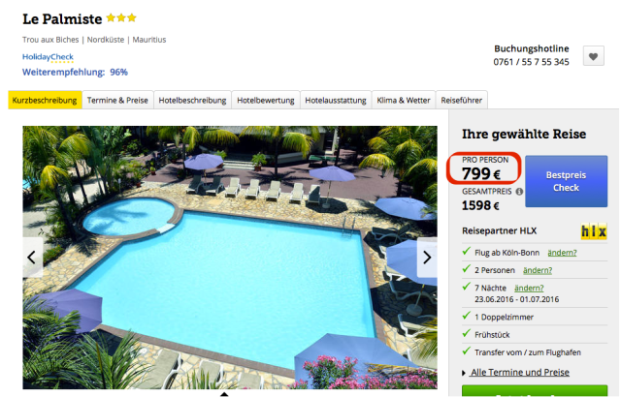Click the three-star hotel rating
Image resolution: width=621 pixels, height=397 pixels.
[121, 17]
